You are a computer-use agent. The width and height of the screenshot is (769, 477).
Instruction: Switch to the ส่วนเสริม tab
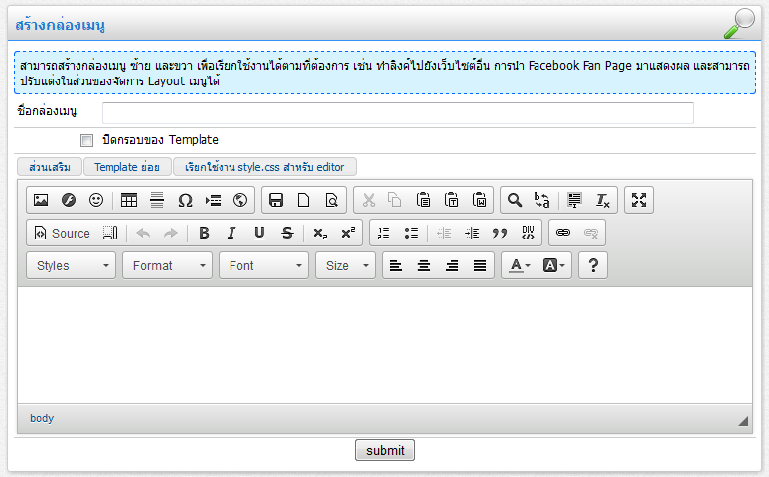pos(50,167)
